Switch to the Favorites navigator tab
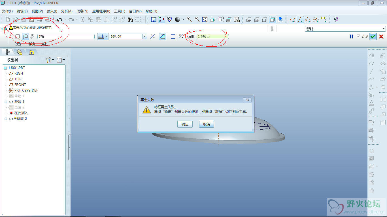This screenshot has height=217, width=387. [31, 52]
